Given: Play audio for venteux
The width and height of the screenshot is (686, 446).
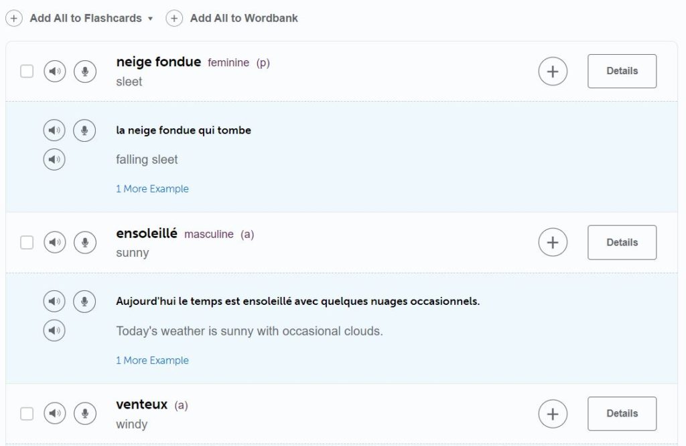Looking at the screenshot, I should [55, 413].
